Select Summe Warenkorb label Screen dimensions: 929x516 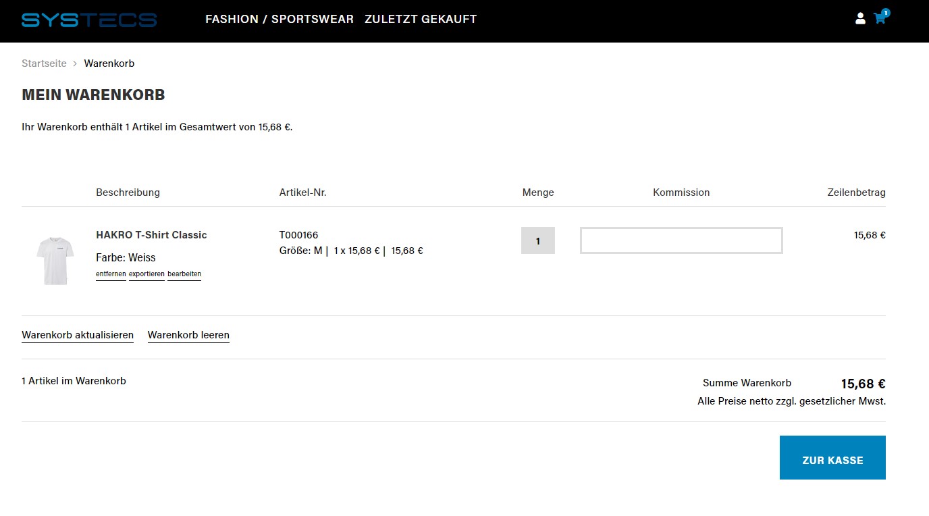(747, 383)
